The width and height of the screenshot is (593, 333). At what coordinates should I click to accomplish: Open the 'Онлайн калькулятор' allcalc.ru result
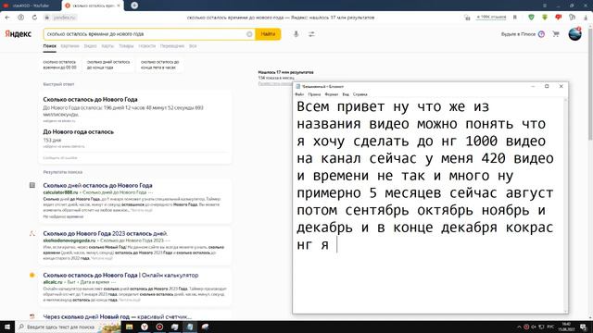tap(120, 276)
